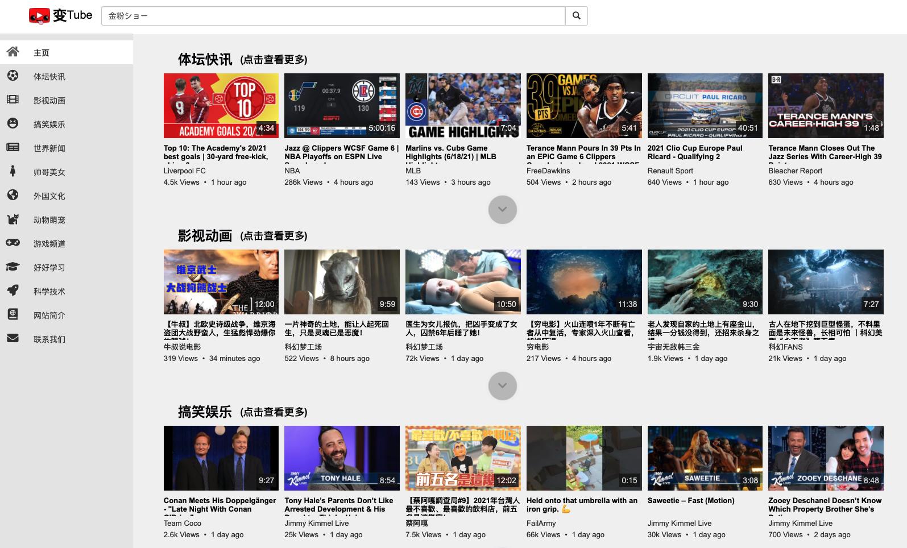Select 世界新闻 sidebar menu item
907x548 pixels.
[67, 148]
